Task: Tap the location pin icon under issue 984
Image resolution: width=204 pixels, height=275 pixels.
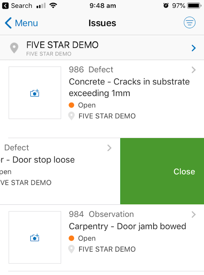Action: (x=72, y=249)
